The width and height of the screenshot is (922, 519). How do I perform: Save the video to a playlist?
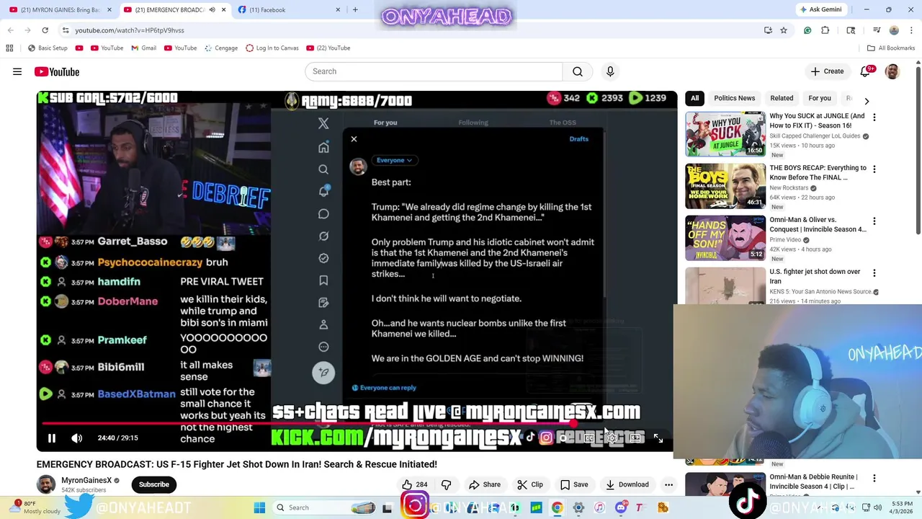tap(574, 484)
